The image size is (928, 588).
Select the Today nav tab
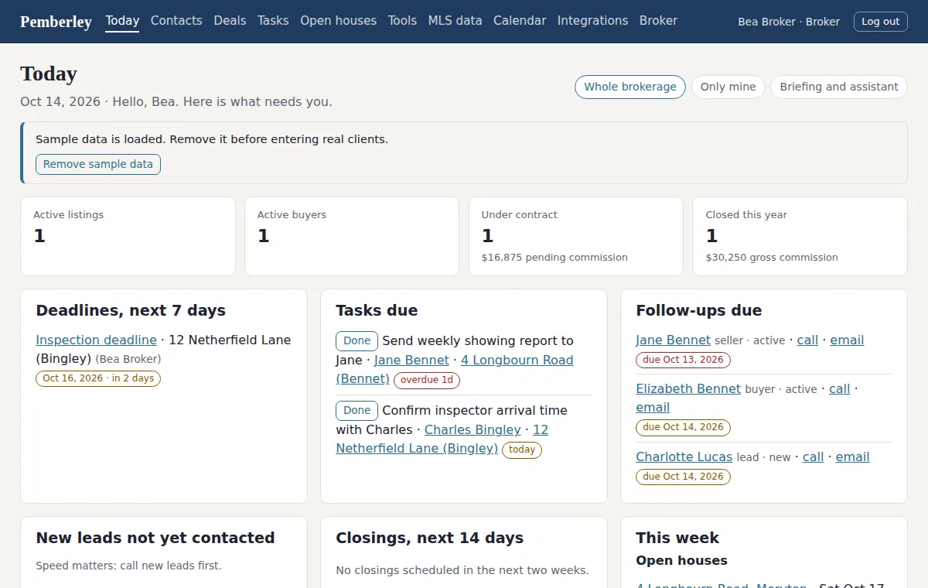[x=122, y=21]
